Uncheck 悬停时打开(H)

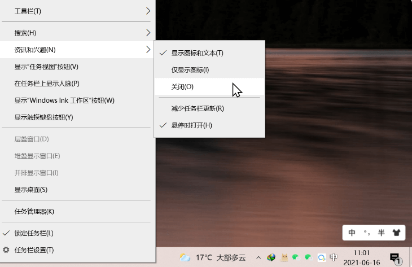(x=209, y=125)
